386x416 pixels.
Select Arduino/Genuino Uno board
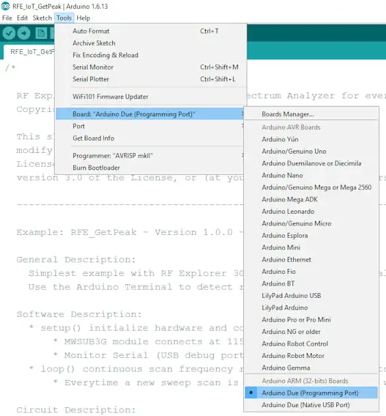pos(312,151)
